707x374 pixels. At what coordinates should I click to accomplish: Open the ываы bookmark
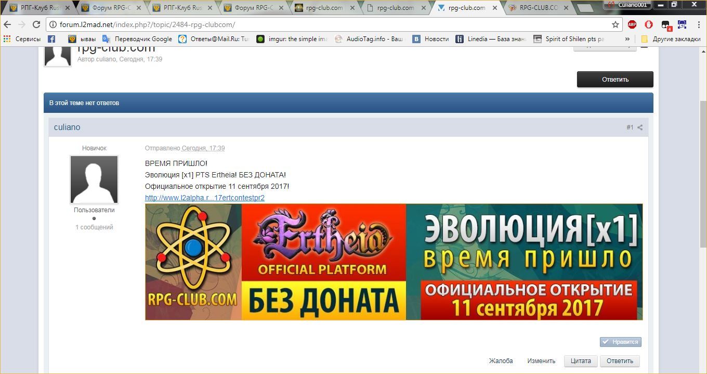coord(82,39)
